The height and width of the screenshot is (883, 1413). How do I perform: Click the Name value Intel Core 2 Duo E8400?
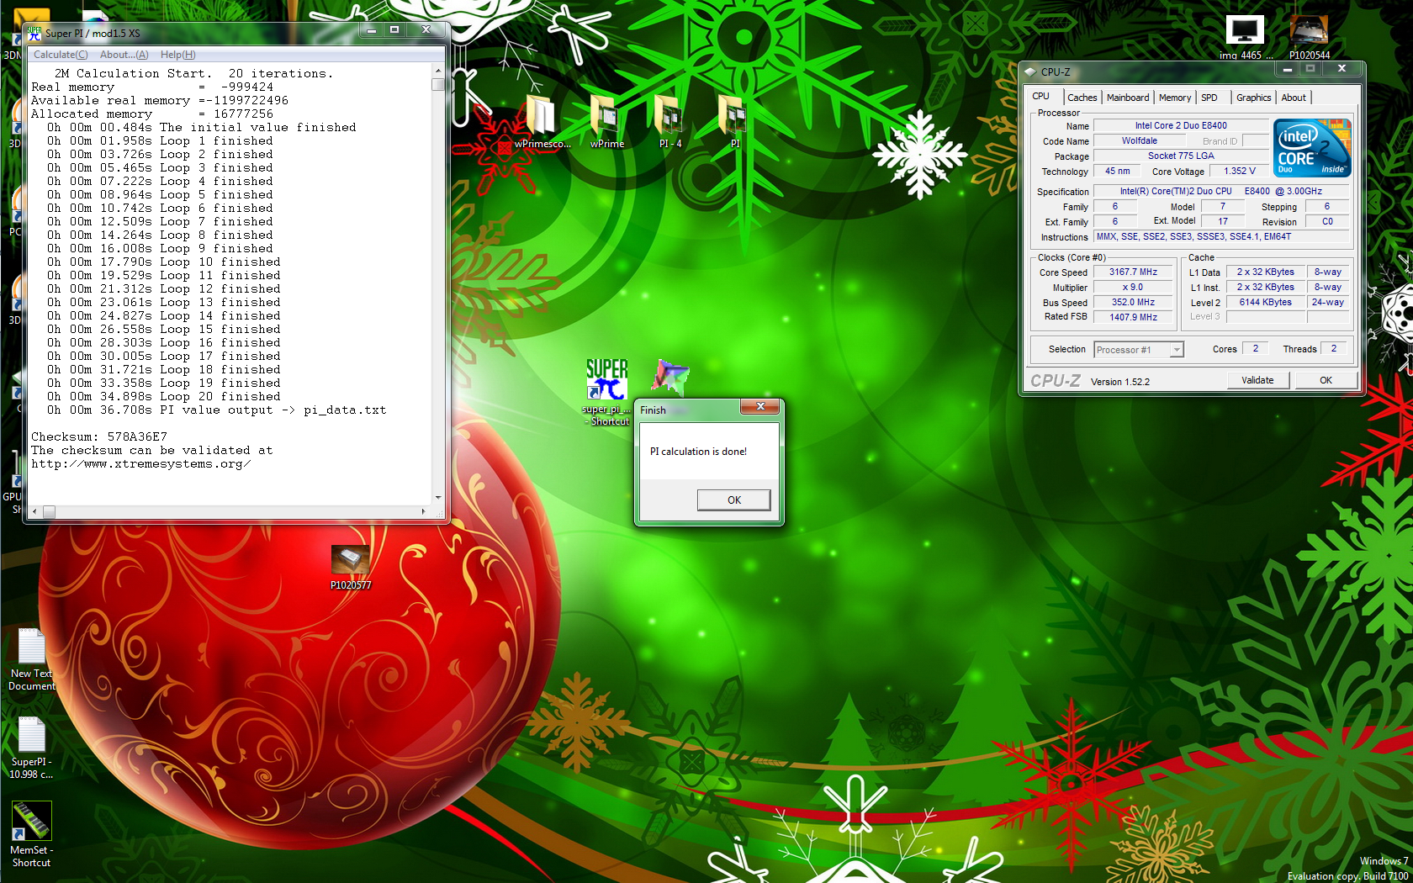1181,125
